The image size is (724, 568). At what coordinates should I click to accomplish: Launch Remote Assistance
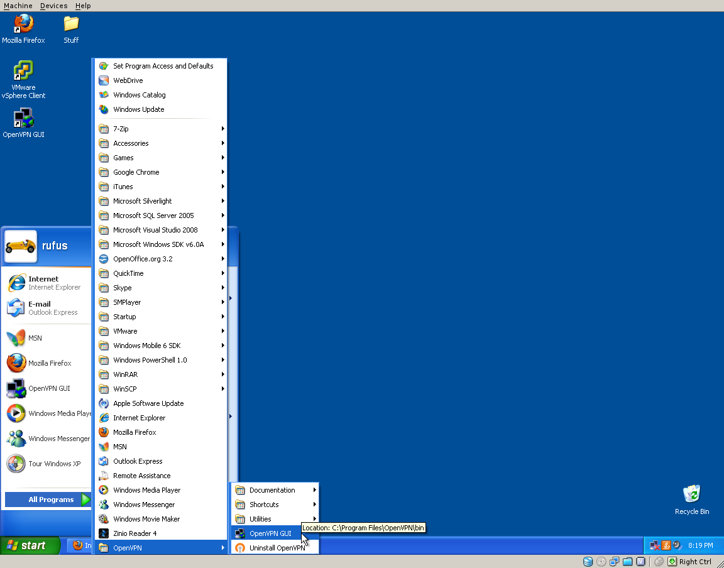tap(161, 476)
